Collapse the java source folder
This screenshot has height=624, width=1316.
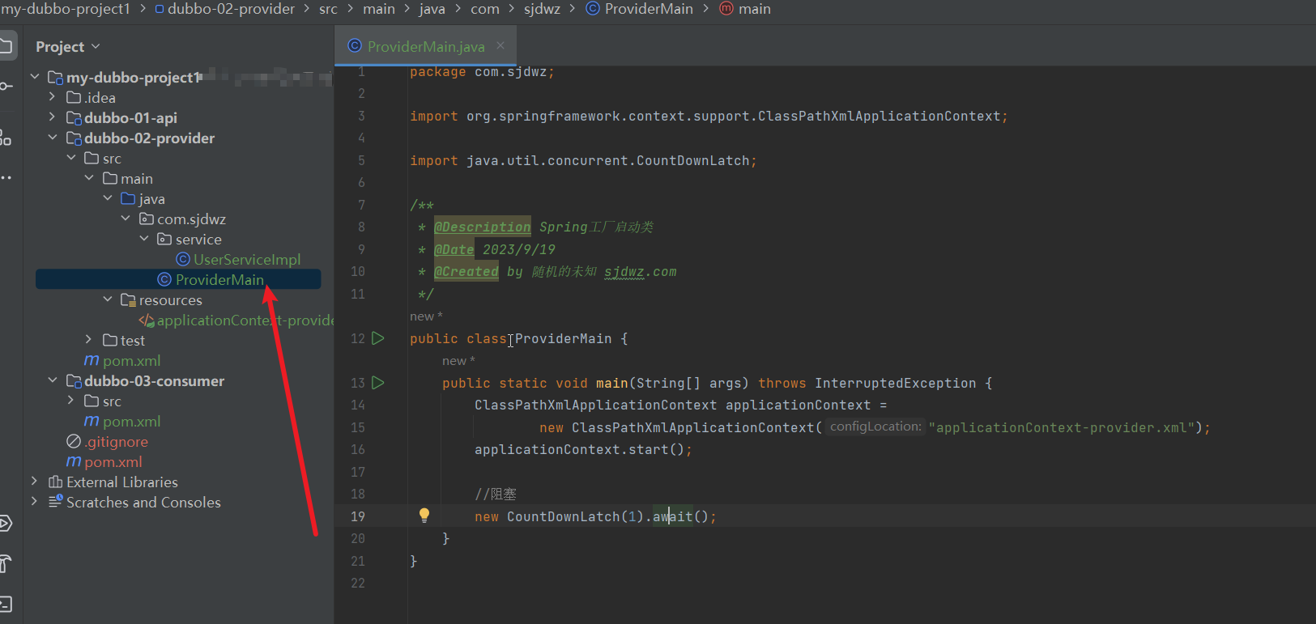(108, 198)
